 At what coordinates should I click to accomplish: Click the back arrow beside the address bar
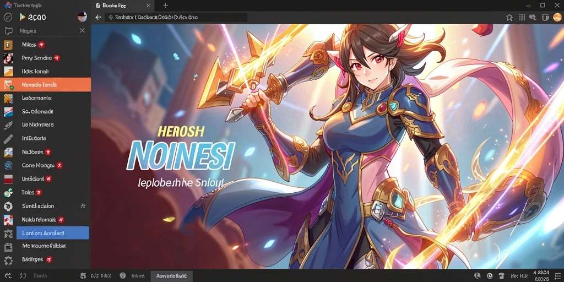pos(98,17)
